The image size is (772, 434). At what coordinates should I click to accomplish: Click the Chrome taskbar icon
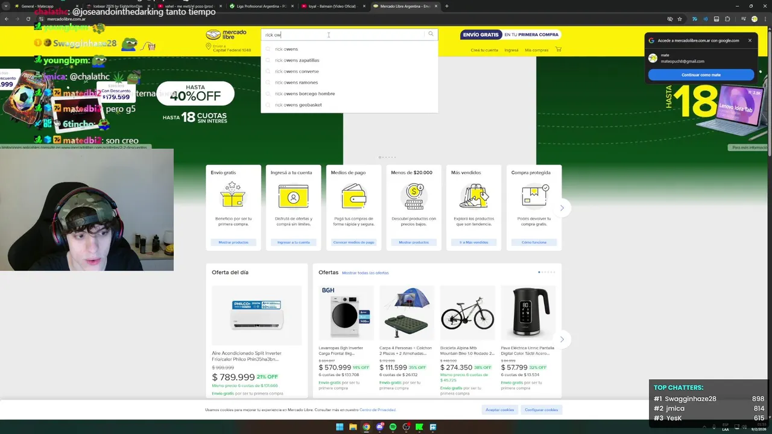click(366, 427)
